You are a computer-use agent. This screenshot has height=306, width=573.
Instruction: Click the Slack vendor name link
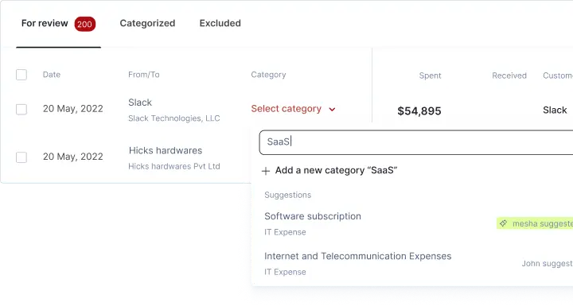tap(140, 103)
